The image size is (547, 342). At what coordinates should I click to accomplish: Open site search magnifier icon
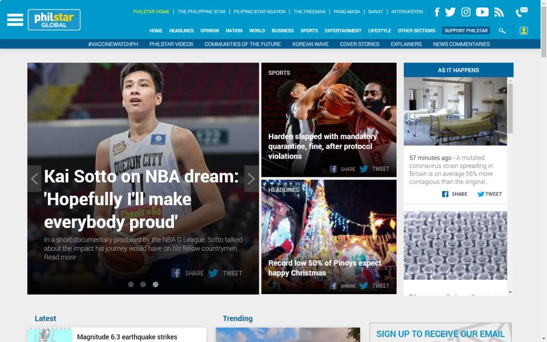502,31
